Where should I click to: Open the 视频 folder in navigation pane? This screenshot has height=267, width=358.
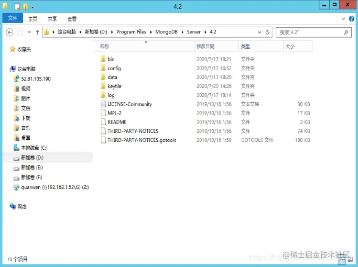pos(26,88)
